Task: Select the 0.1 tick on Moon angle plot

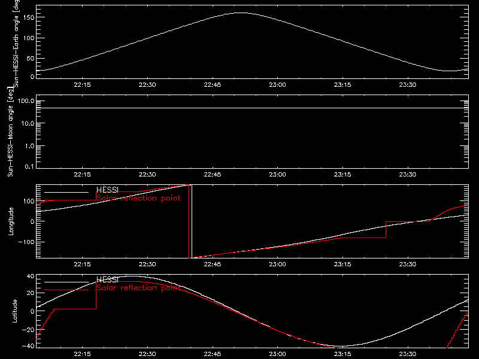Action: click(29, 166)
